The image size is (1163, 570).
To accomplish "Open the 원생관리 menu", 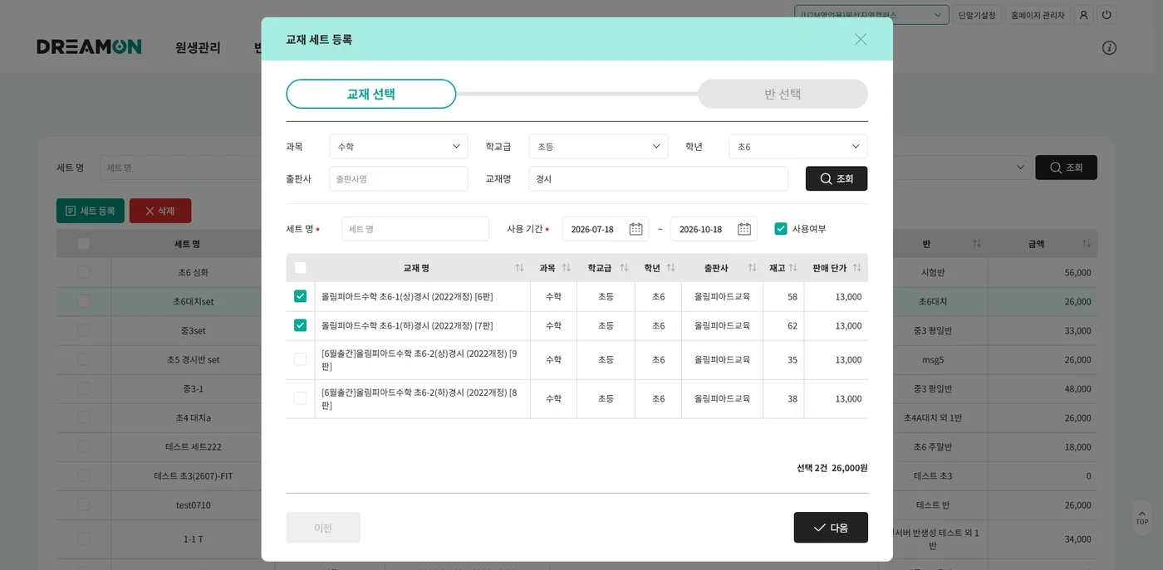I will (x=198, y=47).
